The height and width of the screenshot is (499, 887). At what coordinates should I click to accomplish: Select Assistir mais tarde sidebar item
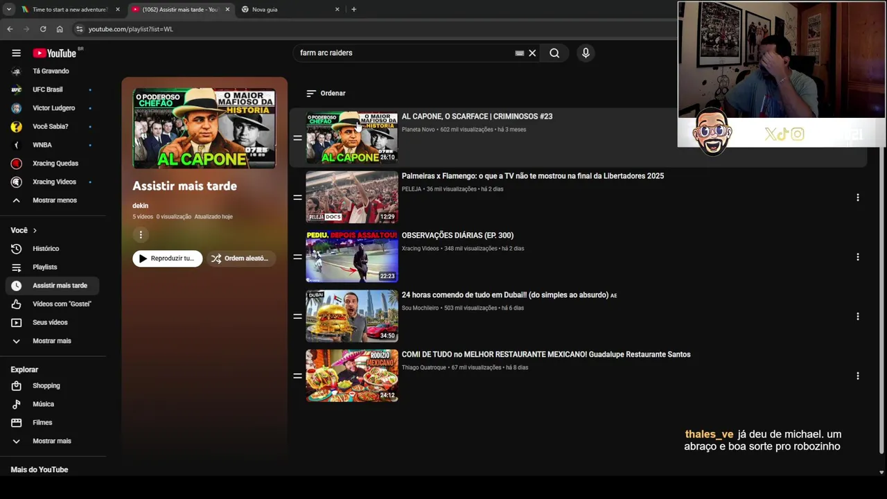pos(52,286)
